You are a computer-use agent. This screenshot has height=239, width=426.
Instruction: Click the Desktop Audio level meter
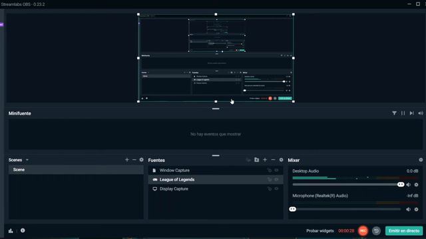pos(355,178)
